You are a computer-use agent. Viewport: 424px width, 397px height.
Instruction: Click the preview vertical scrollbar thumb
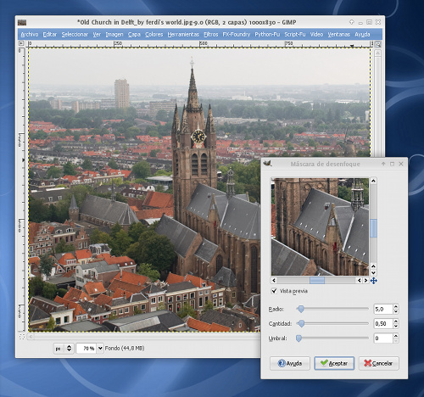[x=373, y=228]
